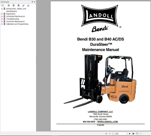Click the Landoll logo on the cover

click(100, 16)
